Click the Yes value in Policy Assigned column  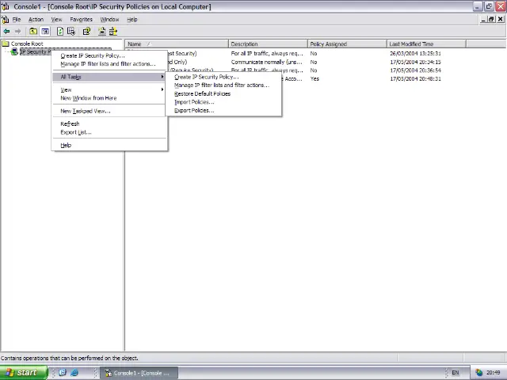click(x=314, y=79)
